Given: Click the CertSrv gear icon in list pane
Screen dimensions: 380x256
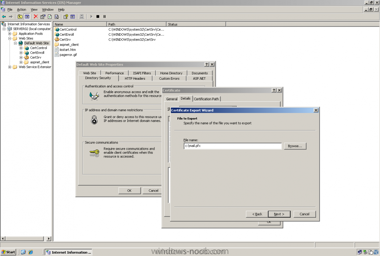Looking at the screenshot, I should (57, 39).
